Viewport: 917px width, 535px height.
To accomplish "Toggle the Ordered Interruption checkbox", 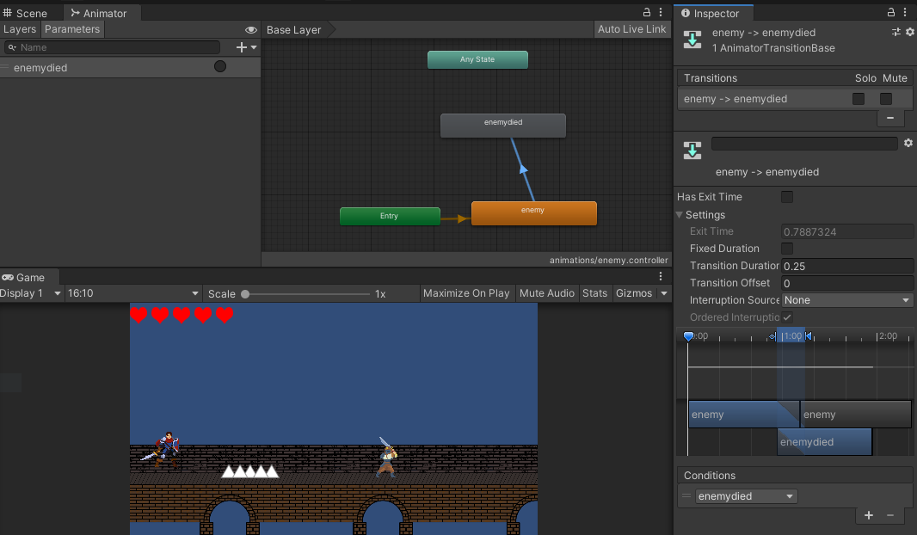I will 787,317.
